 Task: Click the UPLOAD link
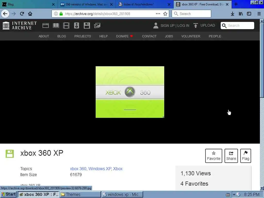[208, 26]
